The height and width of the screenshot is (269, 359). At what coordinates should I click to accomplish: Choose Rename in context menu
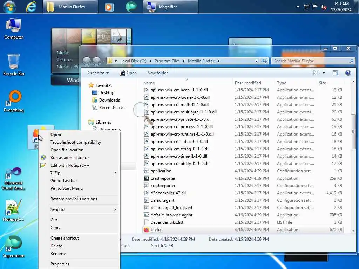click(x=79, y=254)
